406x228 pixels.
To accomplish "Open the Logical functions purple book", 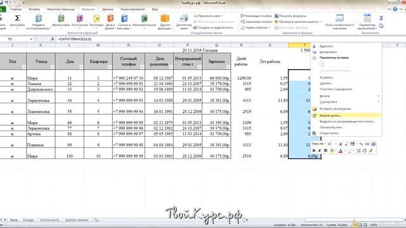I will coord(80,18).
